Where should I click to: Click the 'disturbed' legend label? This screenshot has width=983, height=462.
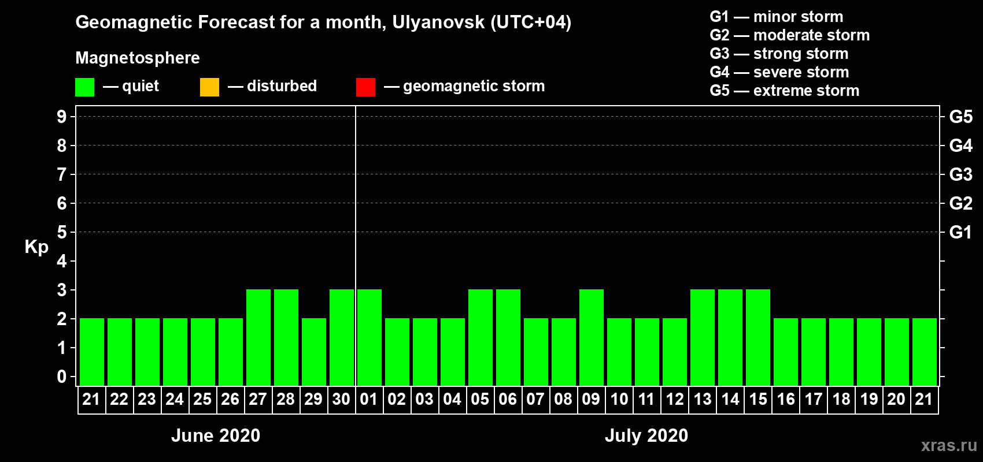[x=282, y=86]
